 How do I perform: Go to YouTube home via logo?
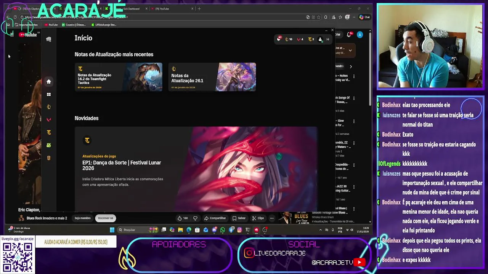[x=28, y=35]
